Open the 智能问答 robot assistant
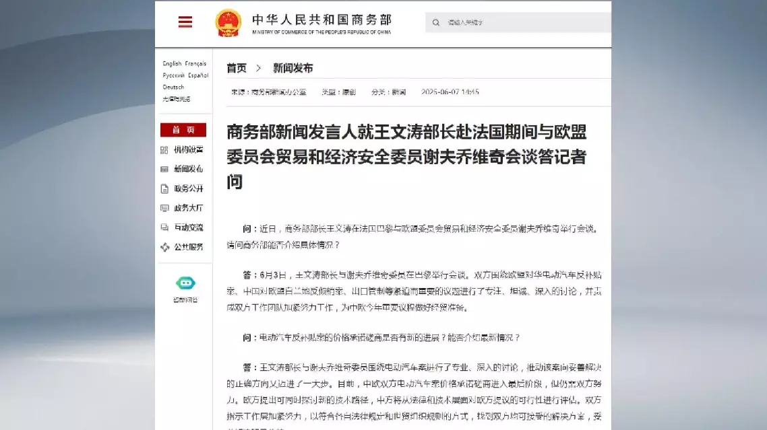The image size is (767, 430). (185, 283)
